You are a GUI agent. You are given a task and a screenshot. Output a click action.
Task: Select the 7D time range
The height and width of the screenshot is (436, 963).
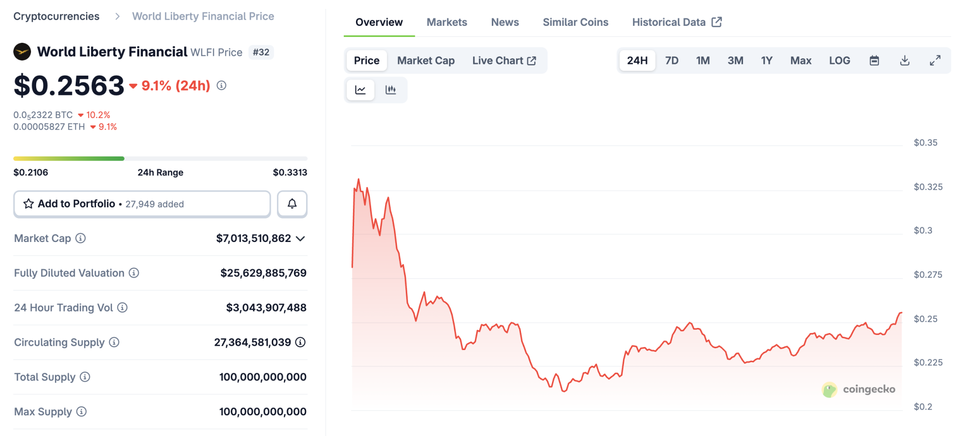671,61
